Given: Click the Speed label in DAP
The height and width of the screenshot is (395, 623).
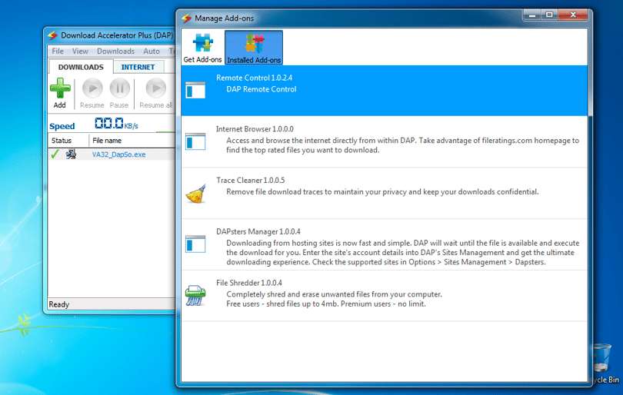Looking at the screenshot, I should click(62, 126).
